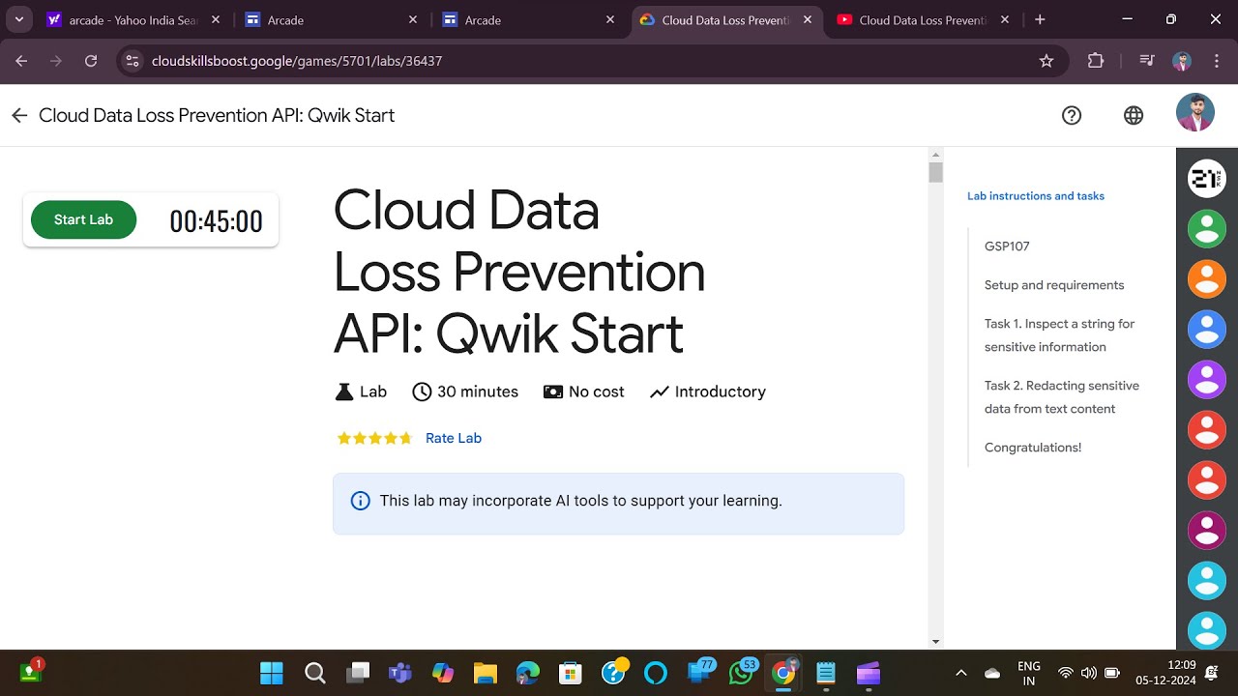Open the Chrome profile avatar
This screenshot has height=696, width=1238.
pyautogui.click(x=1182, y=61)
